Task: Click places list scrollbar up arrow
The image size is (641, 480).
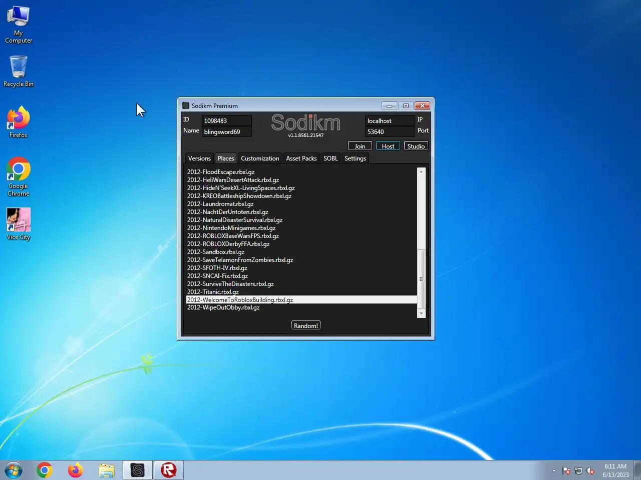Action: click(421, 171)
